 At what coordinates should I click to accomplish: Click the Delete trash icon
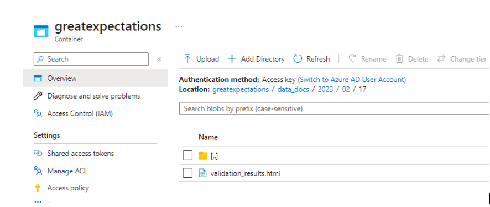coord(399,58)
